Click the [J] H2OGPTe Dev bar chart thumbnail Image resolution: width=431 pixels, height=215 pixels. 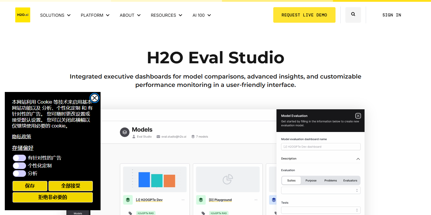point(155,179)
